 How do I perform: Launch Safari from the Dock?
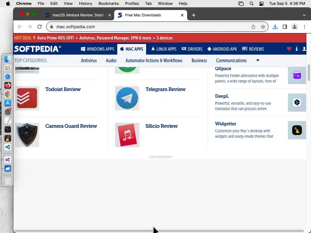(8, 77)
